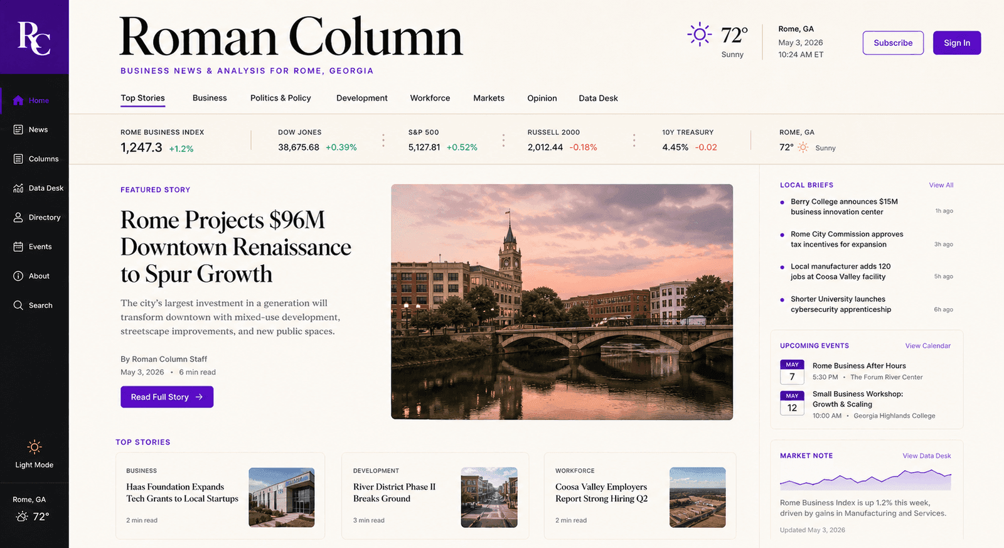Click the Market Note sparkline chart
The height and width of the screenshot is (548, 1004).
865,480
